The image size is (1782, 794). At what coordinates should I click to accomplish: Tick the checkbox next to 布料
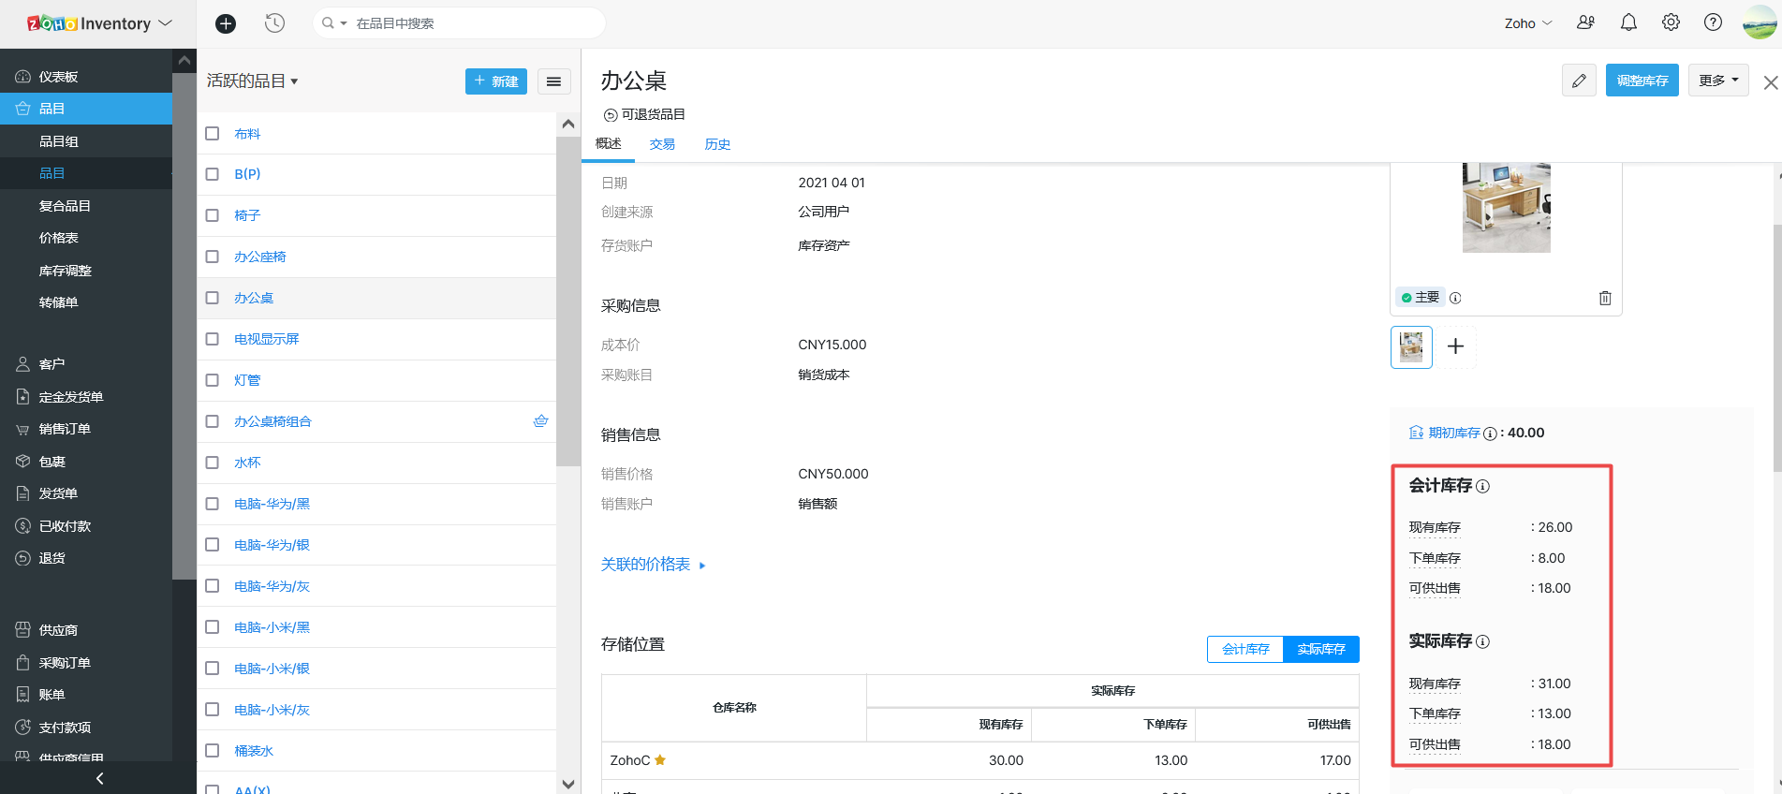pos(213,134)
